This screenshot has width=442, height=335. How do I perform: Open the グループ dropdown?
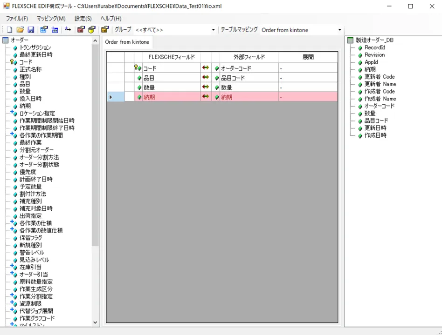[214, 30]
